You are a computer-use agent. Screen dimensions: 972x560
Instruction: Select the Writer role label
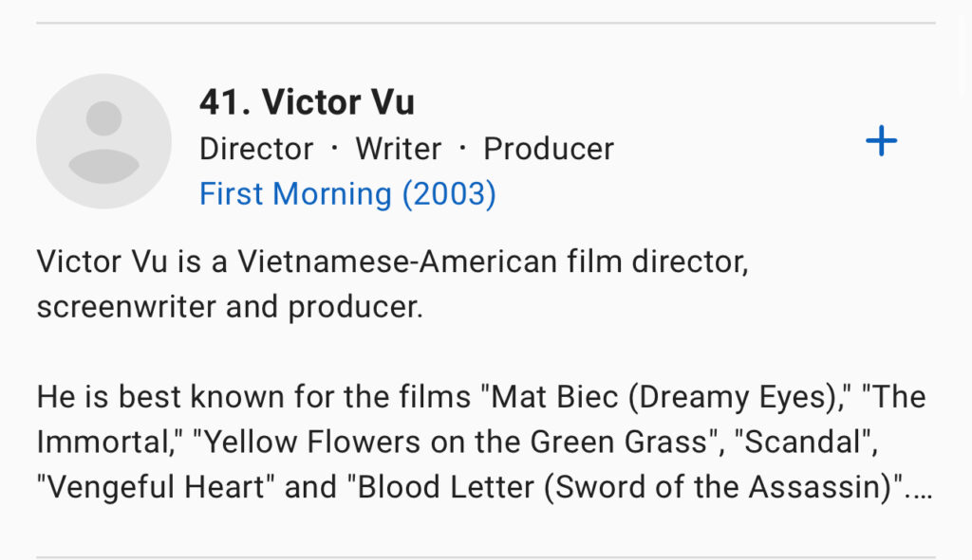(x=398, y=149)
